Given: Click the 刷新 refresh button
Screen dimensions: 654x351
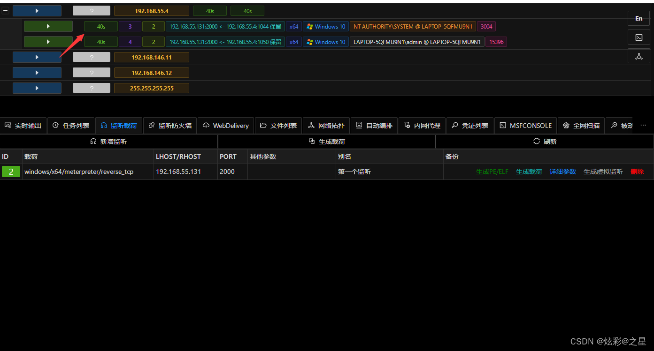Looking at the screenshot, I should click(x=545, y=142).
